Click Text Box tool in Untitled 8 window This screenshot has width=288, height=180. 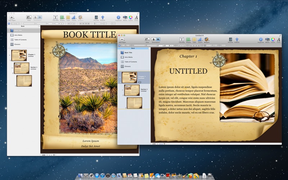click(x=181, y=40)
